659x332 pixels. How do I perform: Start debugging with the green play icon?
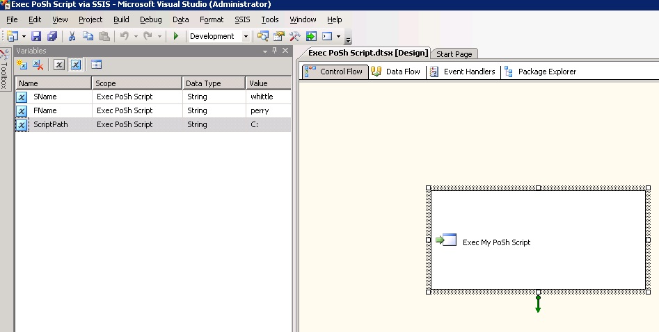tap(175, 37)
